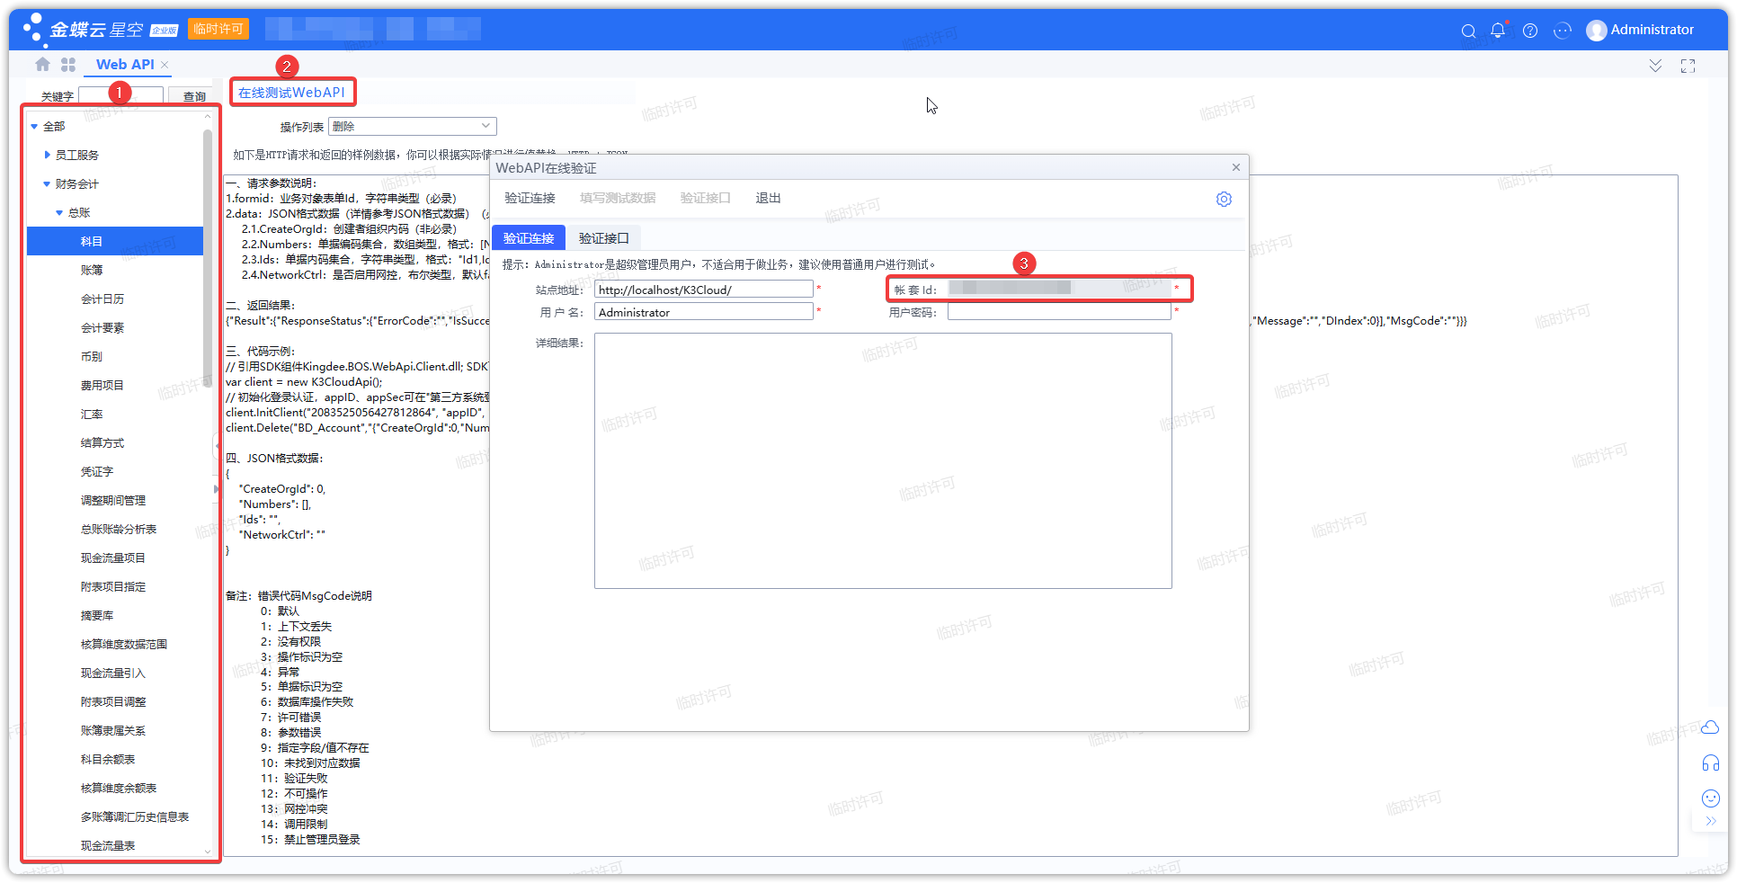Select 摘要库 in the tree

[97, 616]
